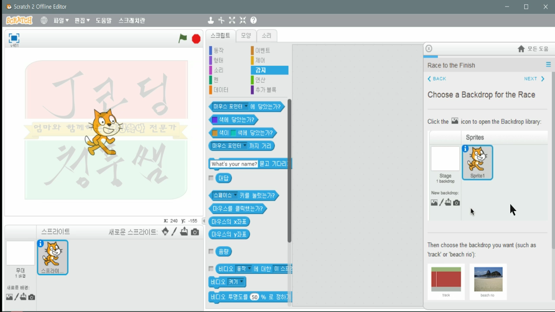Select the 펜 block category
The image size is (555, 312).
coord(216,80)
